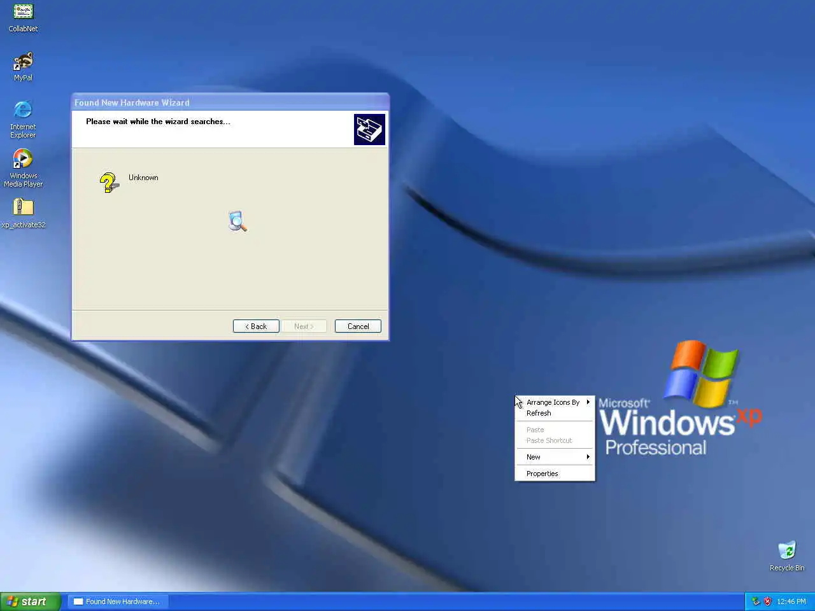The width and height of the screenshot is (815, 611).
Task: Click the 12:46 PM taskbar clock
Action: pos(791,601)
